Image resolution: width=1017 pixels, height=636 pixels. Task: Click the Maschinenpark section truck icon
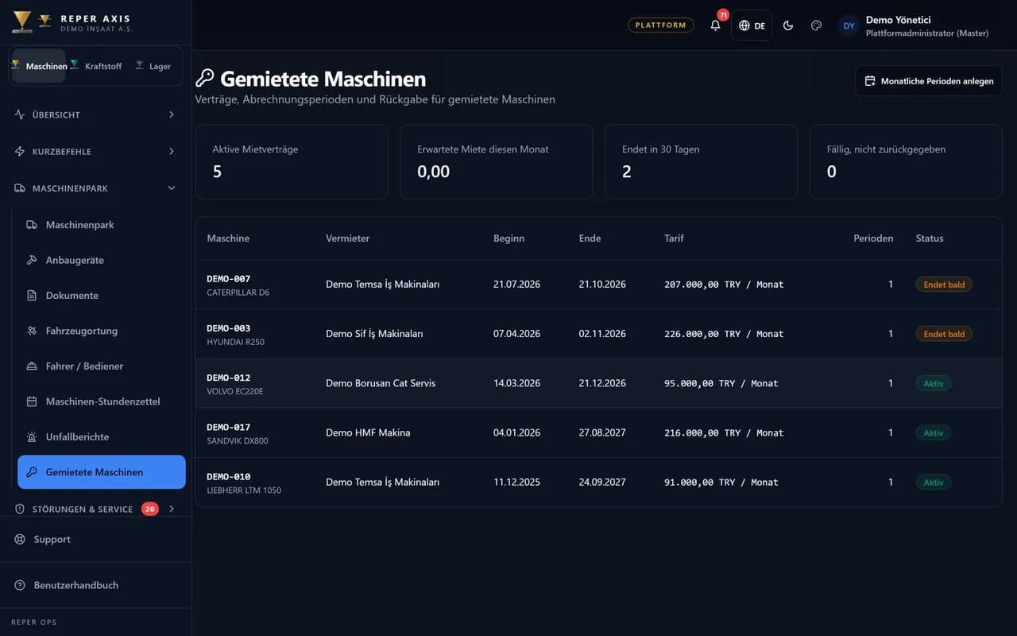pyautogui.click(x=20, y=188)
